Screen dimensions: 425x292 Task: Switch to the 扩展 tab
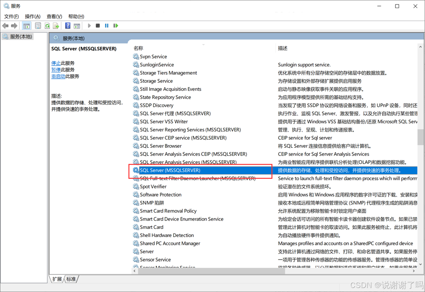click(x=57, y=279)
